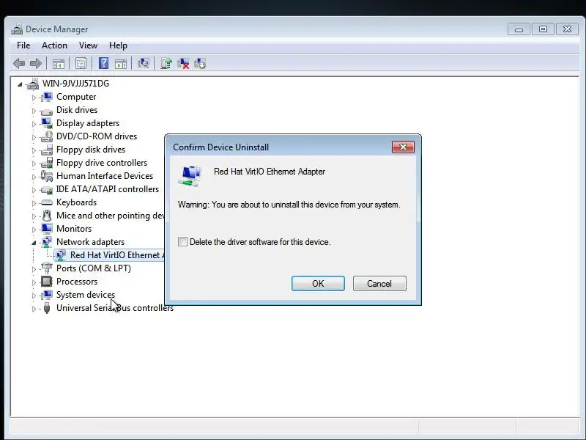Viewport: 586px width, 440px height.
Task: Click the Ports (COM & LPT) icon
Action: pos(47,268)
